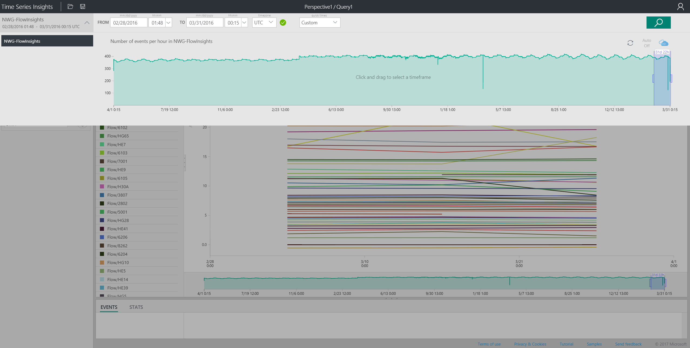The height and width of the screenshot is (348, 690).
Task: Open the TO time dropdown arrow
Action: [244, 22]
